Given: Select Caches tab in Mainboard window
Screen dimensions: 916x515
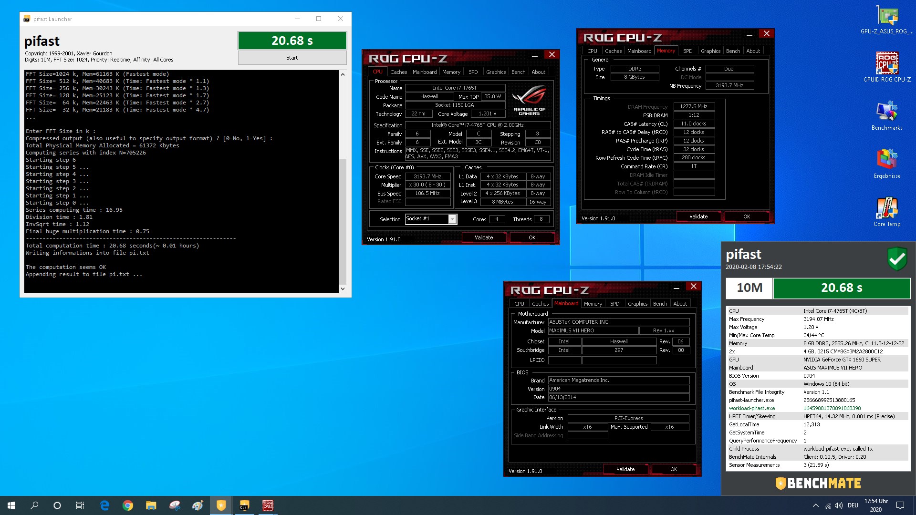Looking at the screenshot, I should (x=540, y=304).
